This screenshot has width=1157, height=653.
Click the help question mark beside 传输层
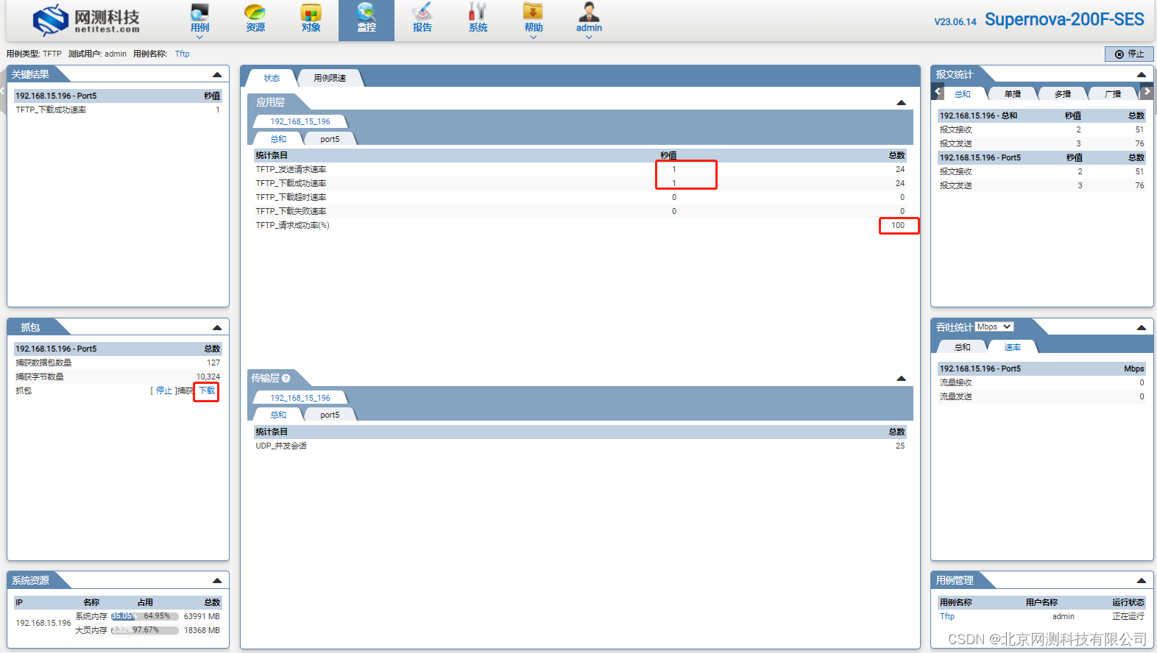286,378
